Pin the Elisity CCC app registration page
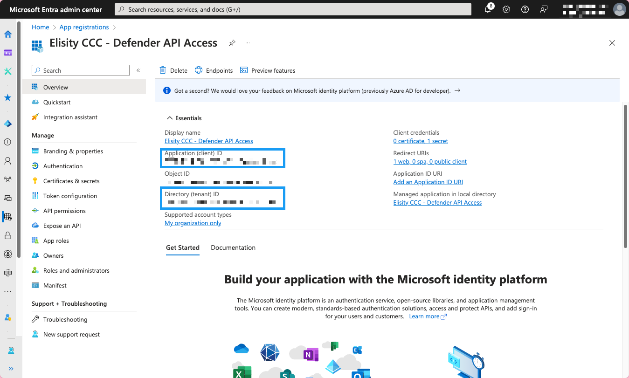This screenshot has width=629, height=378. (x=232, y=43)
